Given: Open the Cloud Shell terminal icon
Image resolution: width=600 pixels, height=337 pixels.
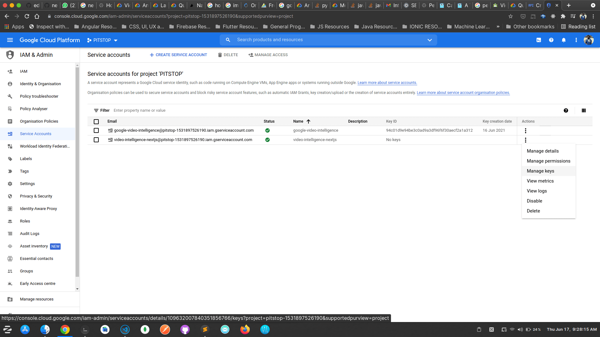Looking at the screenshot, I should point(539,40).
